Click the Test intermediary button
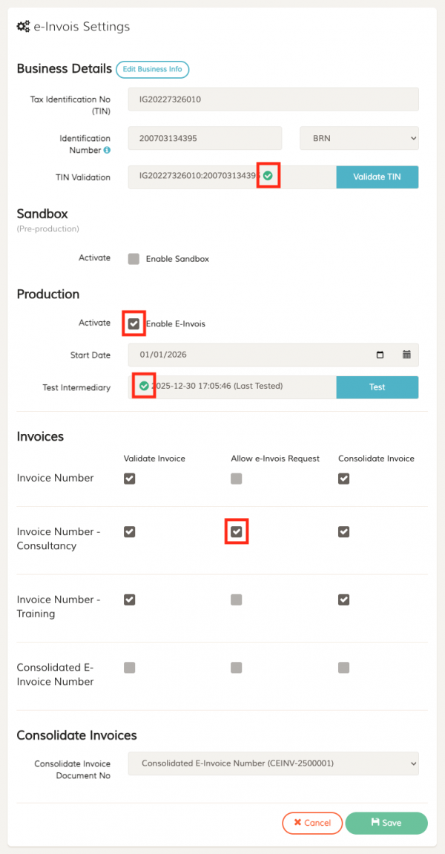The image size is (445, 854). coord(377,387)
